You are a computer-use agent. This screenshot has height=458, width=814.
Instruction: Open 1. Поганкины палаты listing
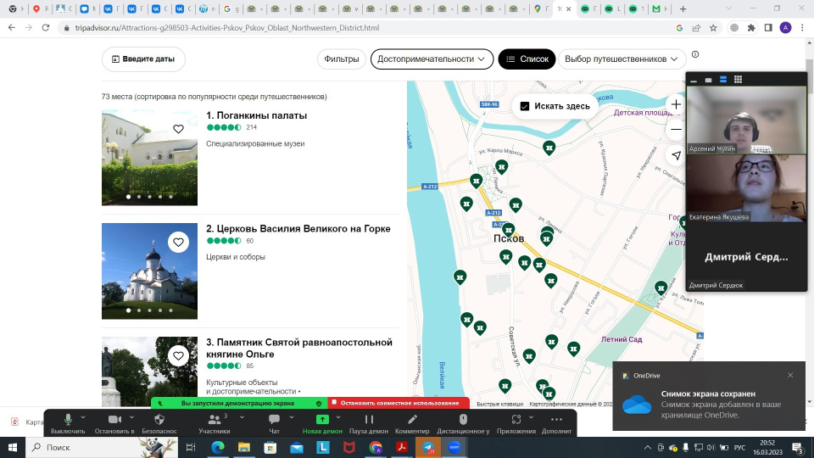point(256,115)
